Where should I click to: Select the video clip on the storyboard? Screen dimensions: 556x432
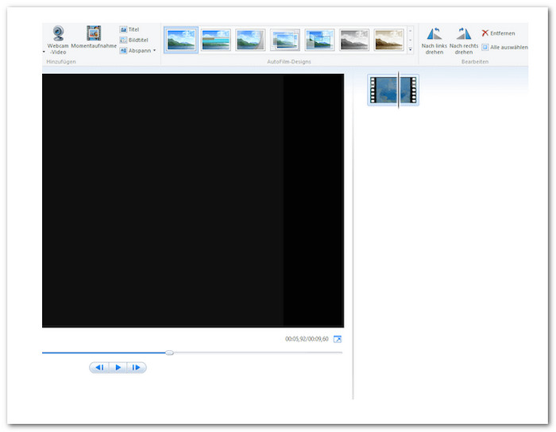pos(393,90)
